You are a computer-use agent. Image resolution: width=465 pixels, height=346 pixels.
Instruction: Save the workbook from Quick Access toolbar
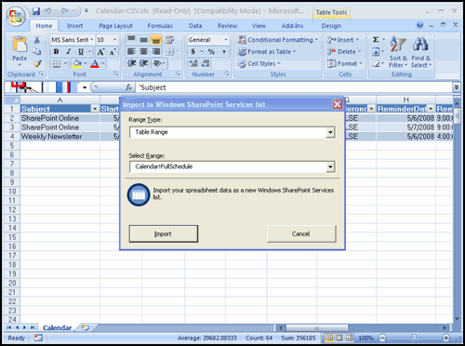tap(36, 11)
